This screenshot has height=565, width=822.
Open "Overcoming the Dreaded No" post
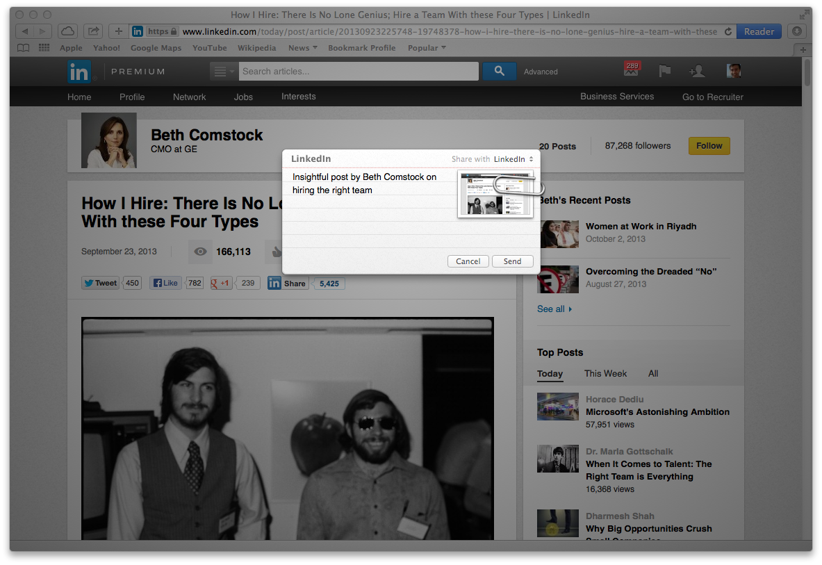tap(651, 272)
